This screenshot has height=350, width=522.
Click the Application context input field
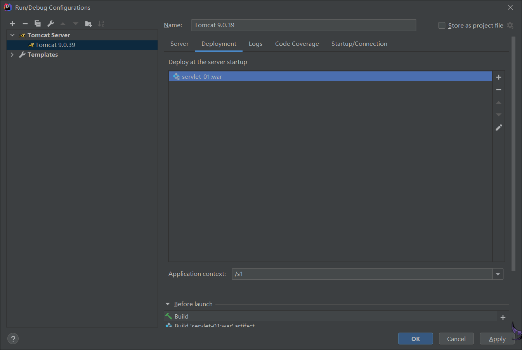362,274
